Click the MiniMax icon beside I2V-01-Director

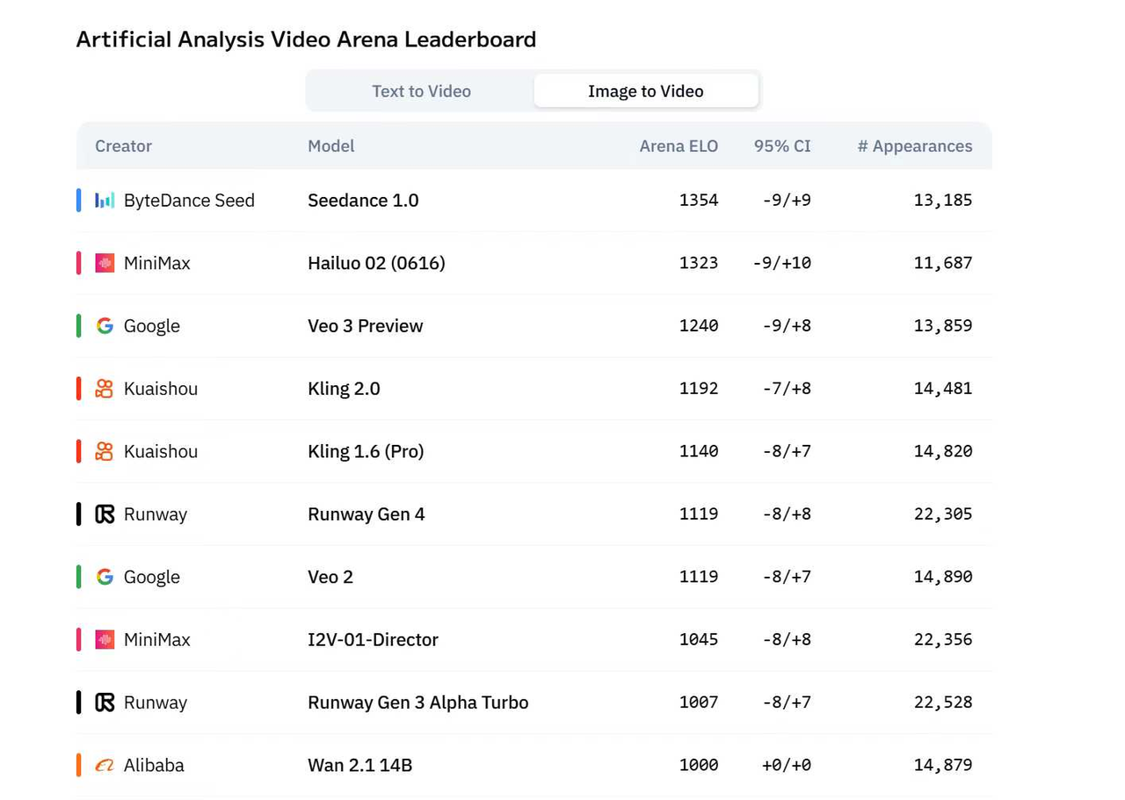point(105,639)
